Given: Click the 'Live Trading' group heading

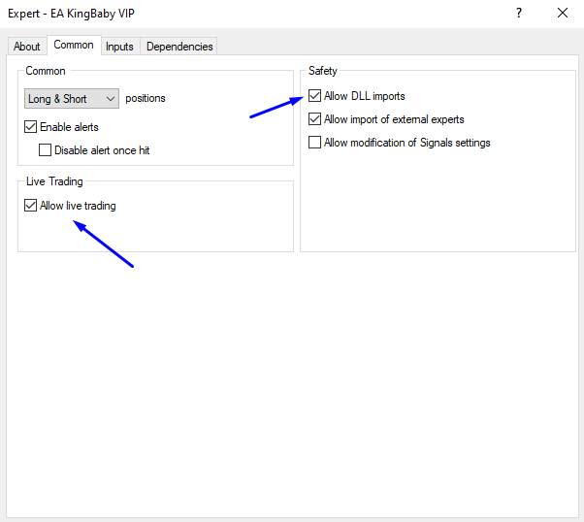Looking at the screenshot, I should click(x=54, y=181).
